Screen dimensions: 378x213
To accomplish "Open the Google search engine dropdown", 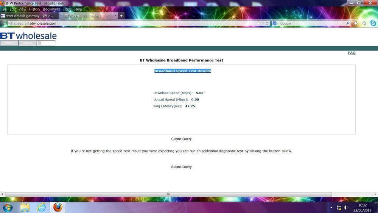I will pos(275,23).
